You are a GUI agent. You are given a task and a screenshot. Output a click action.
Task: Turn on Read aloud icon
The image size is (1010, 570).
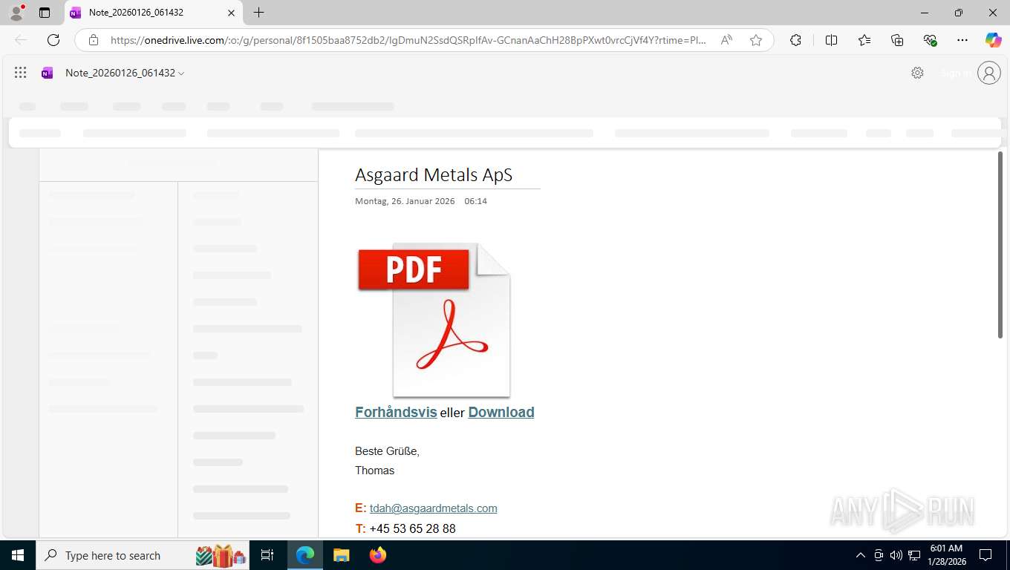tap(727, 40)
